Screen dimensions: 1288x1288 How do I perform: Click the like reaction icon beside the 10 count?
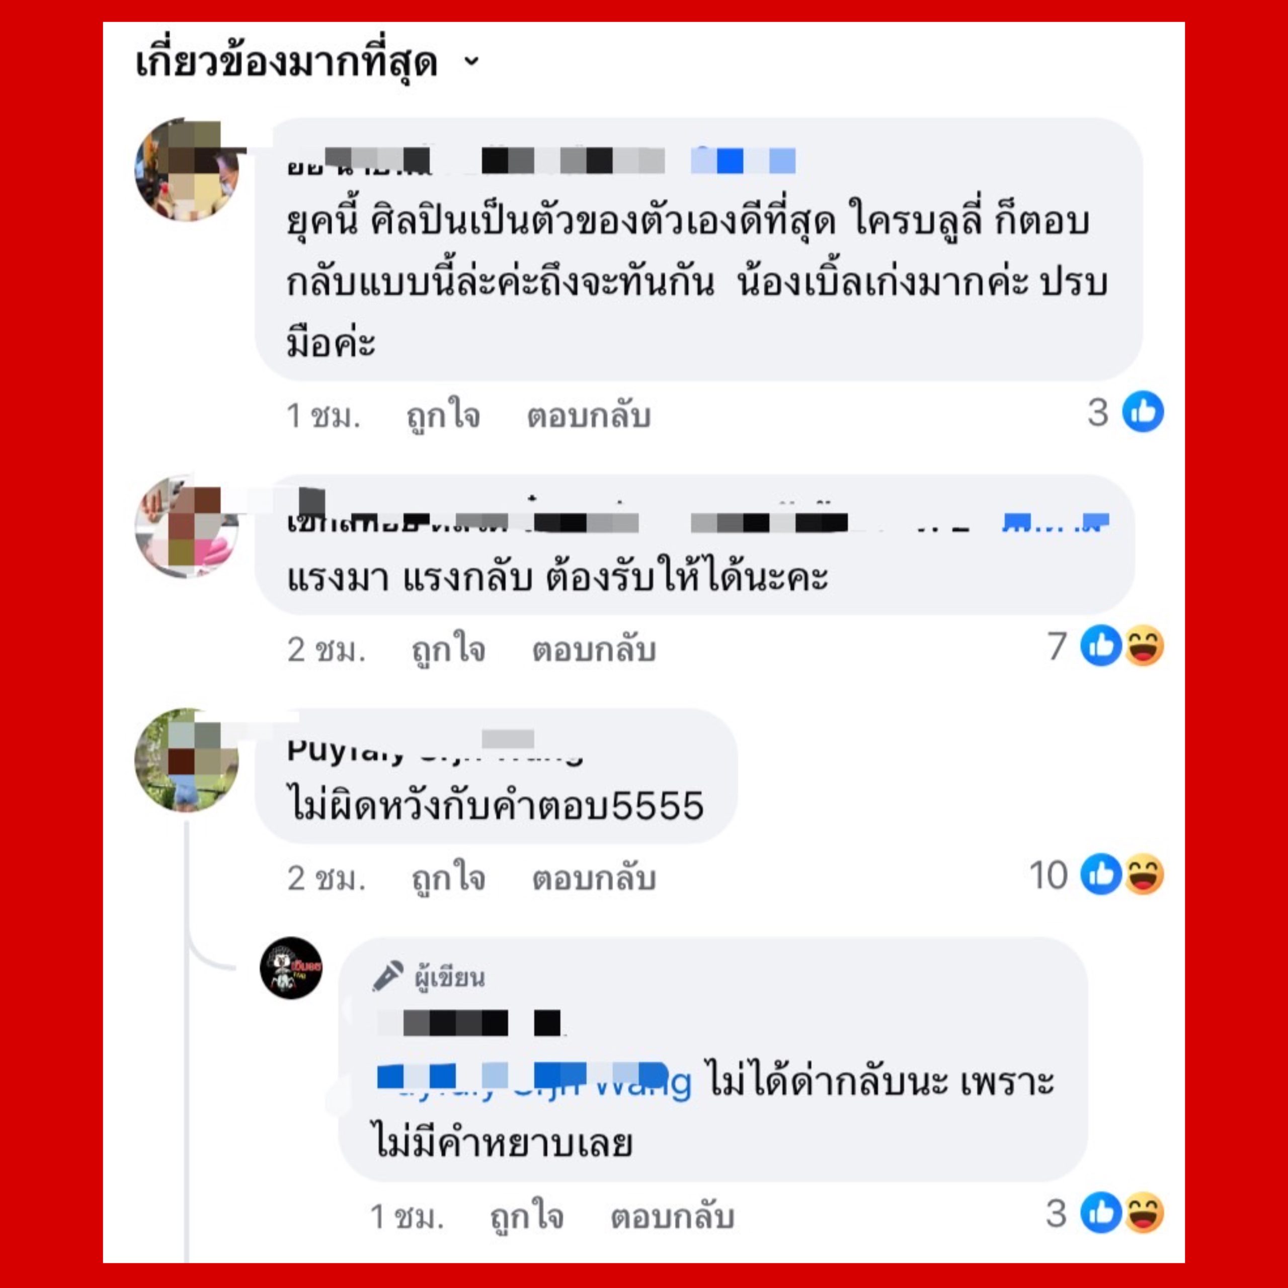tap(1101, 874)
